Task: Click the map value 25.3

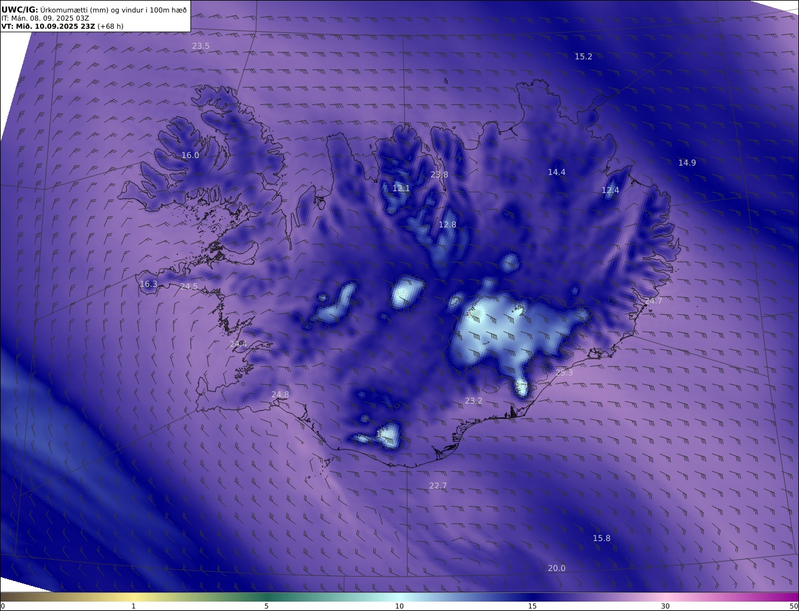Action: click(564, 373)
